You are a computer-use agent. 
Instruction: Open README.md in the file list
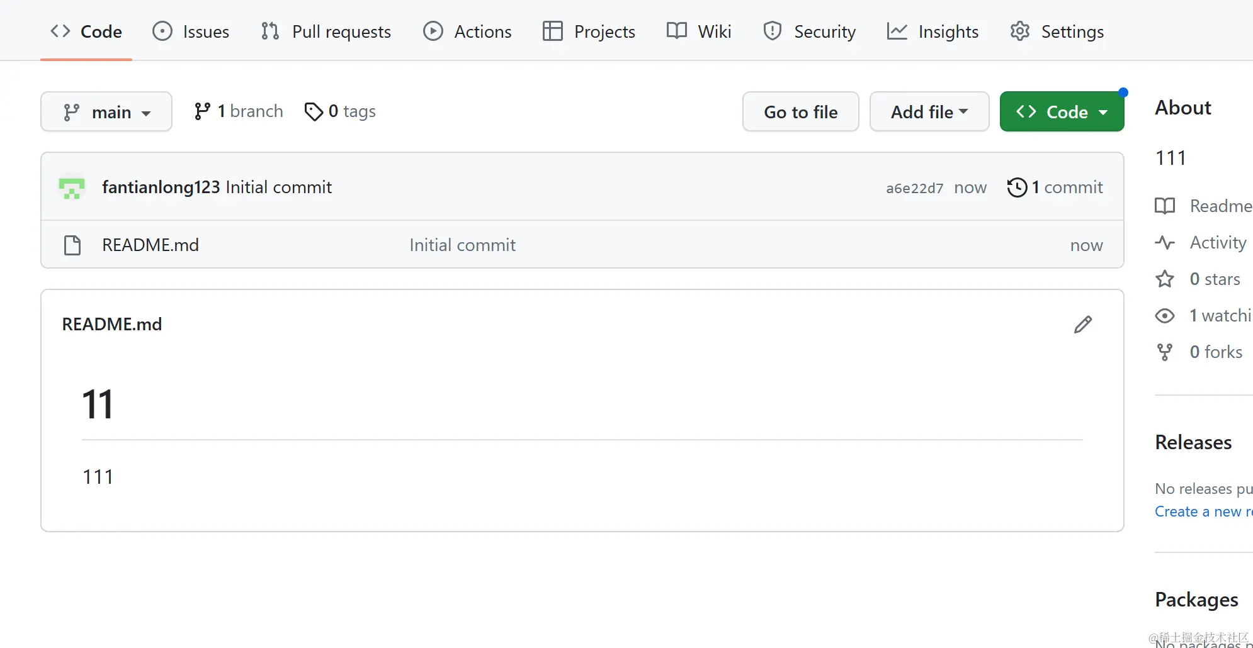tap(150, 245)
